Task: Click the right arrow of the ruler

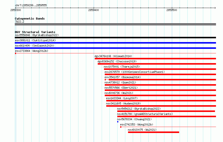Action: coord(215,8)
